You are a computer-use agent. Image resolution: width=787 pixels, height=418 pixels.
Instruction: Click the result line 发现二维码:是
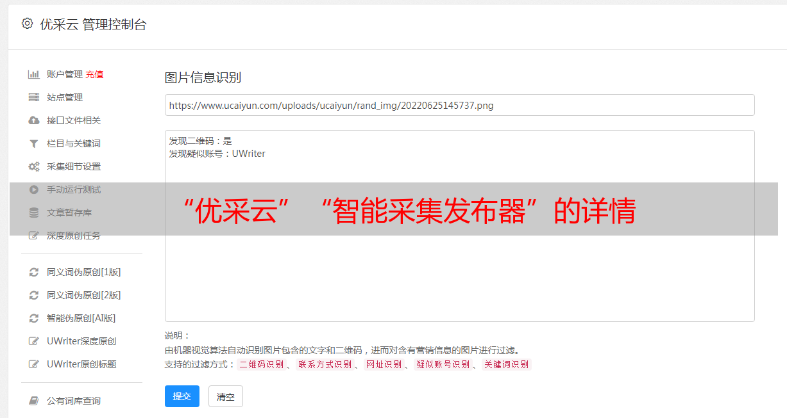200,141
